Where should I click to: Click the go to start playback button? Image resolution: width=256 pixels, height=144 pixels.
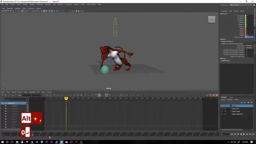(232, 134)
